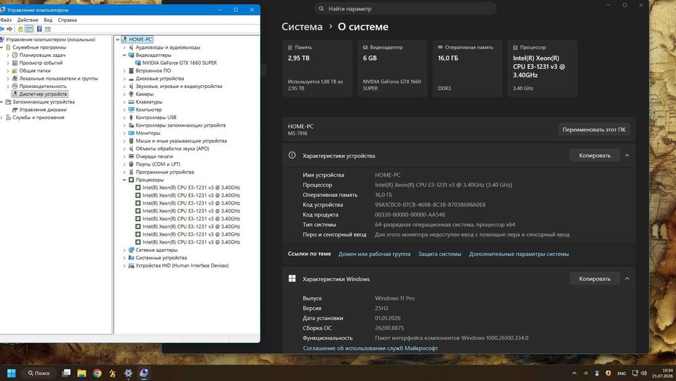Viewport: 676px width, 381px height.
Task: Open the Справка menu
Action: pyautogui.click(x=67, y=20)
